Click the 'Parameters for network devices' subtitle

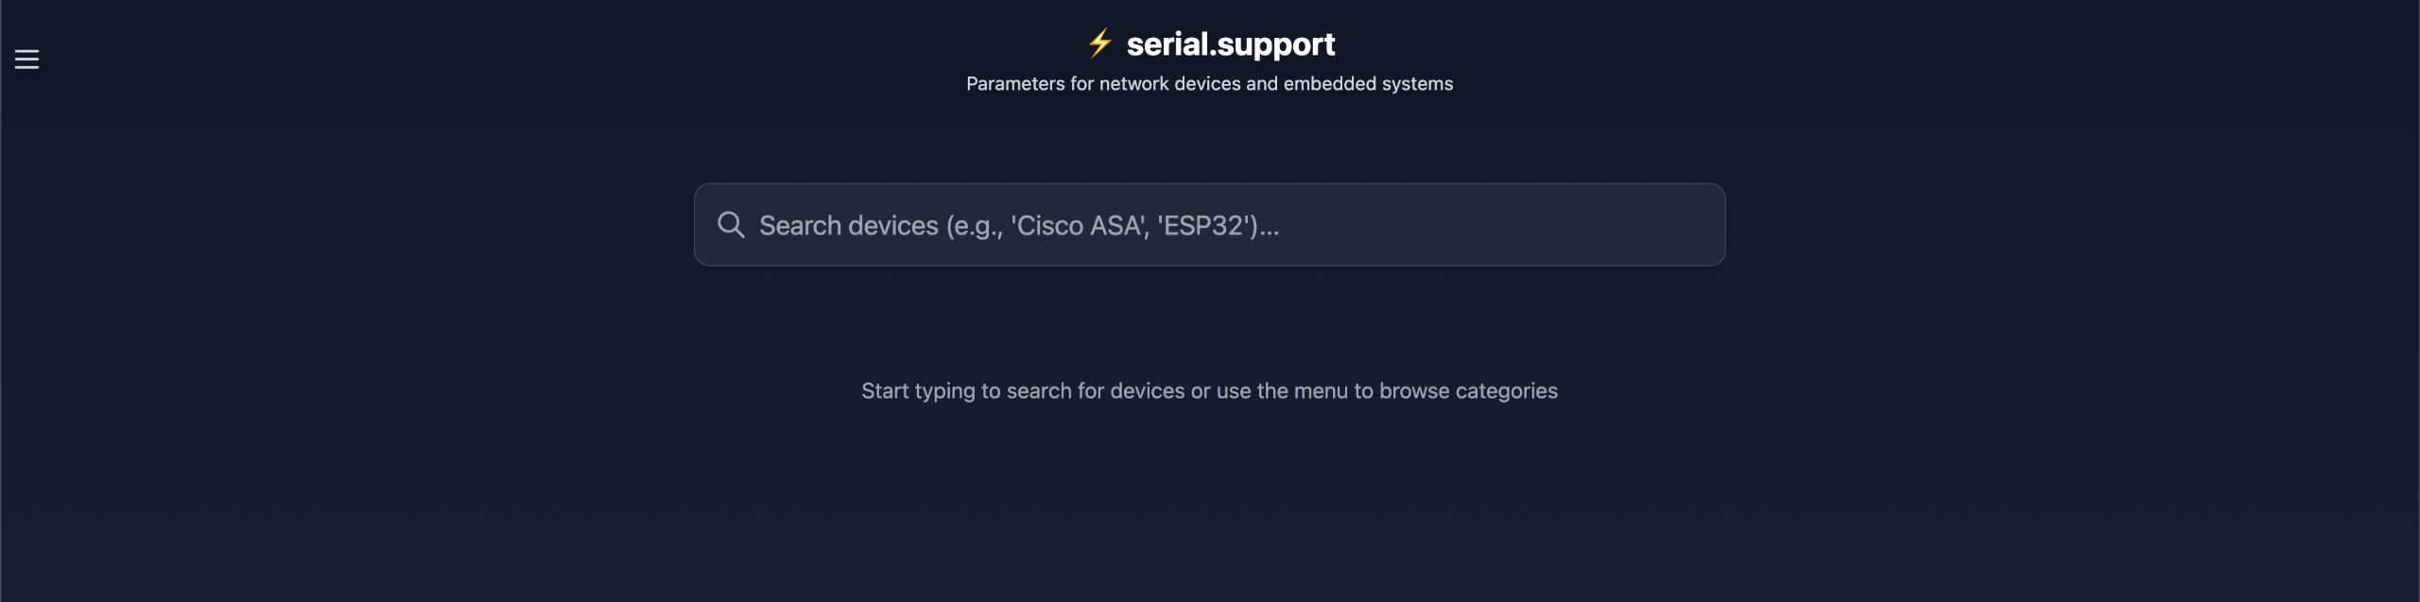1209,84
